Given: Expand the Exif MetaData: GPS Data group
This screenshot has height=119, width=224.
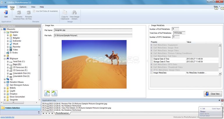Looking at the screenshot, I should (151, 64).
